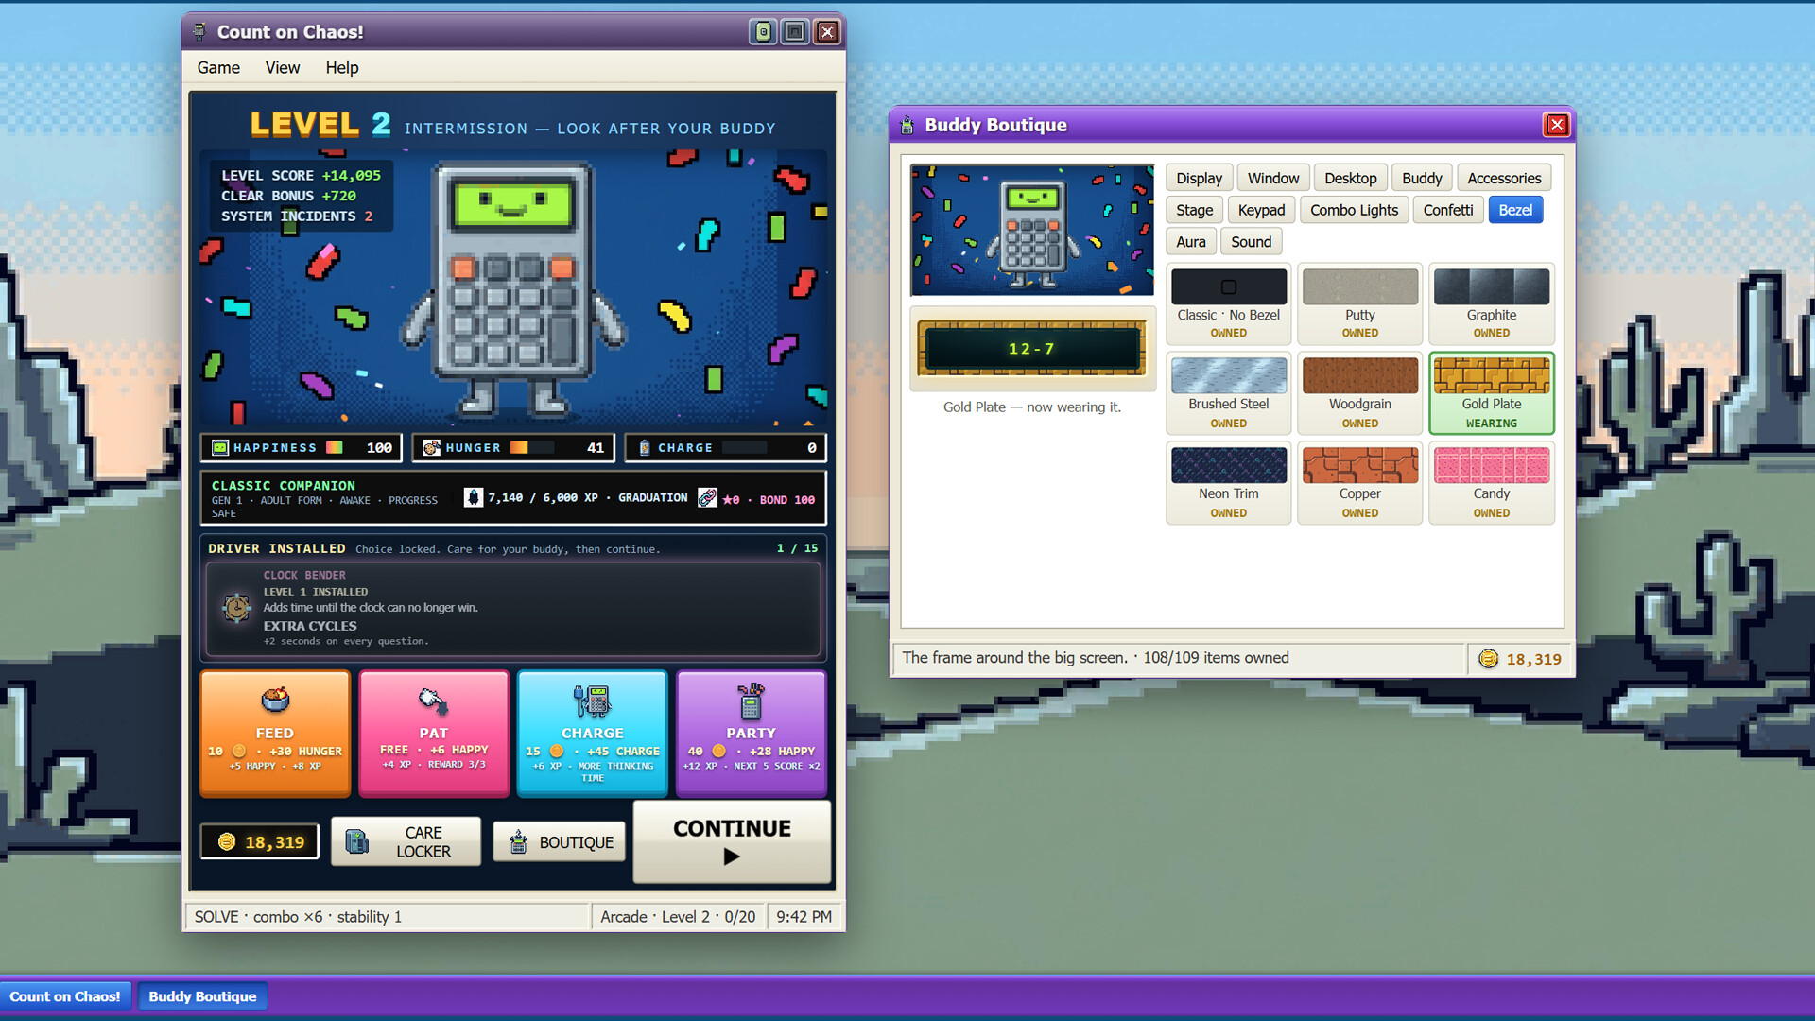Image resolution: width=1815 pixels, height=1021 pixels.
Task: Click the coin icon in game balance
Action: click(227, 841)
